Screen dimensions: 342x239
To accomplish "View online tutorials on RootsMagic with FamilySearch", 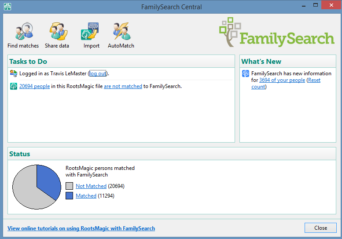I will pyautogui.click(x=81, y=228).
